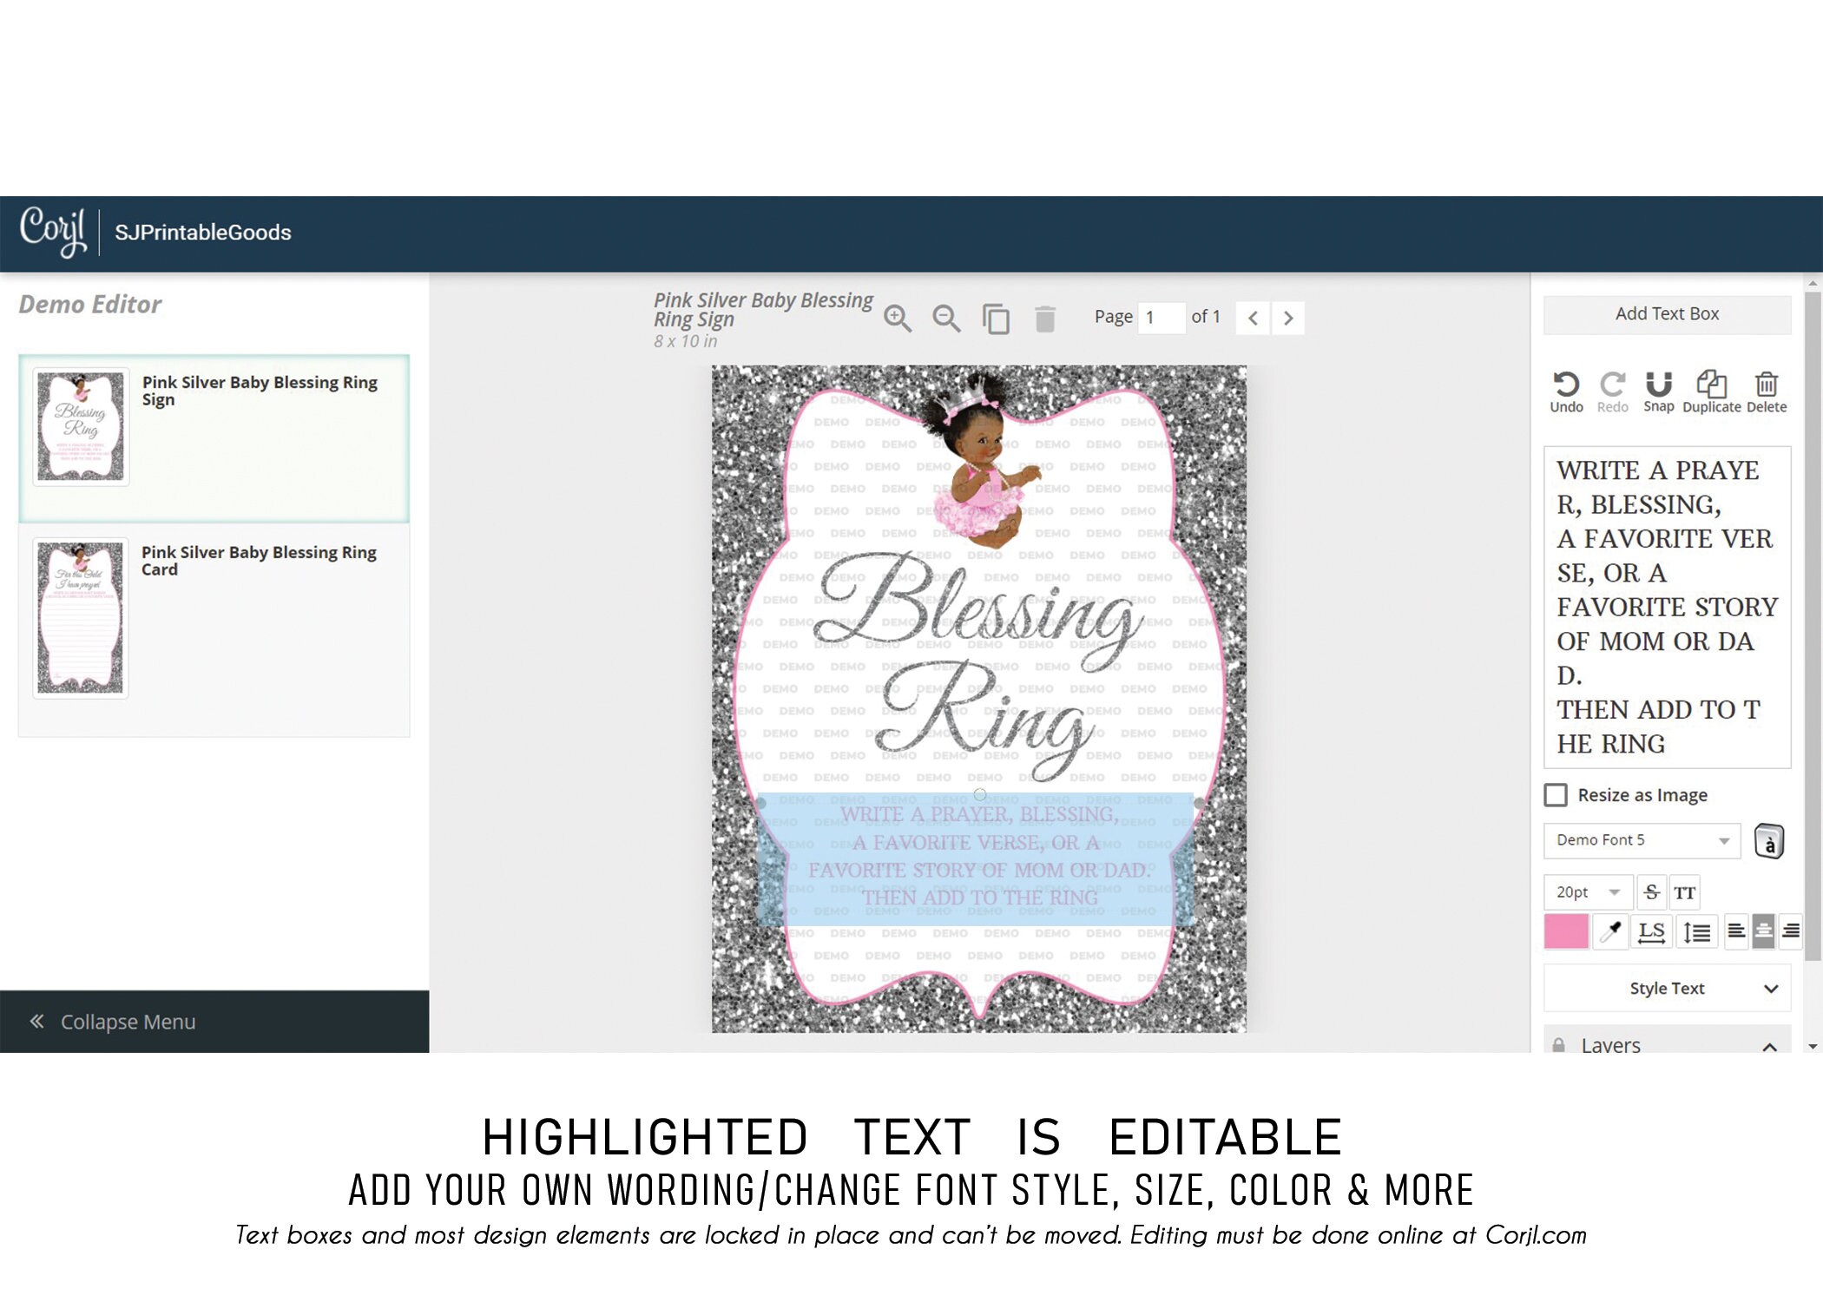Check the Resize as Image box
This screenshot has height=1302, width=1823.
[x=1556, y=795]
